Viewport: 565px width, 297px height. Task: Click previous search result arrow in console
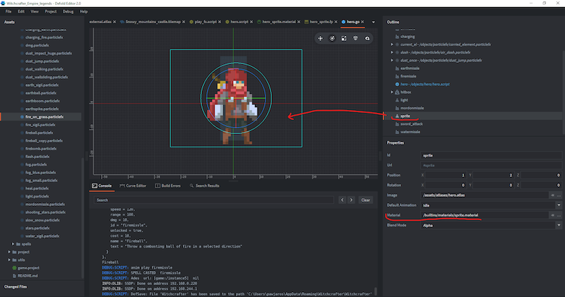343,200
